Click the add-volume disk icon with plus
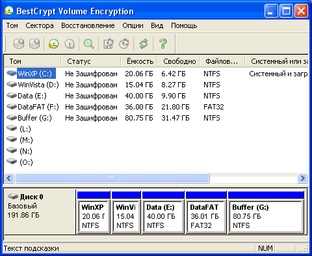312x256 pixels. (x=19, y=44)
